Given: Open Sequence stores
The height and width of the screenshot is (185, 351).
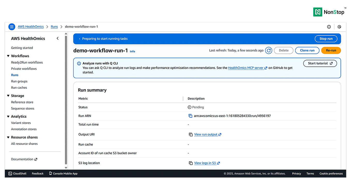Looking at the screenshot, I should (x=22, y=108).
